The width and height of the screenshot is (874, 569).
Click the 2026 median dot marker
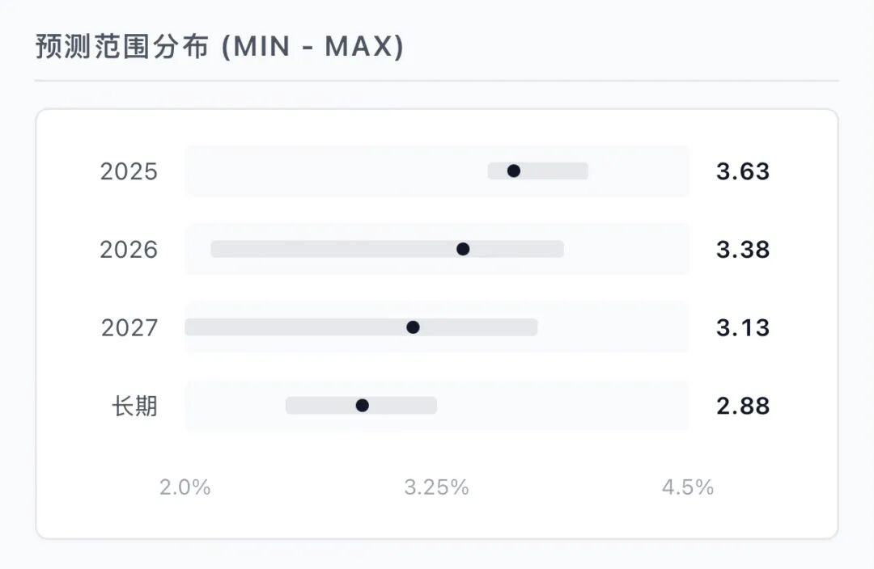pos(463,249)
